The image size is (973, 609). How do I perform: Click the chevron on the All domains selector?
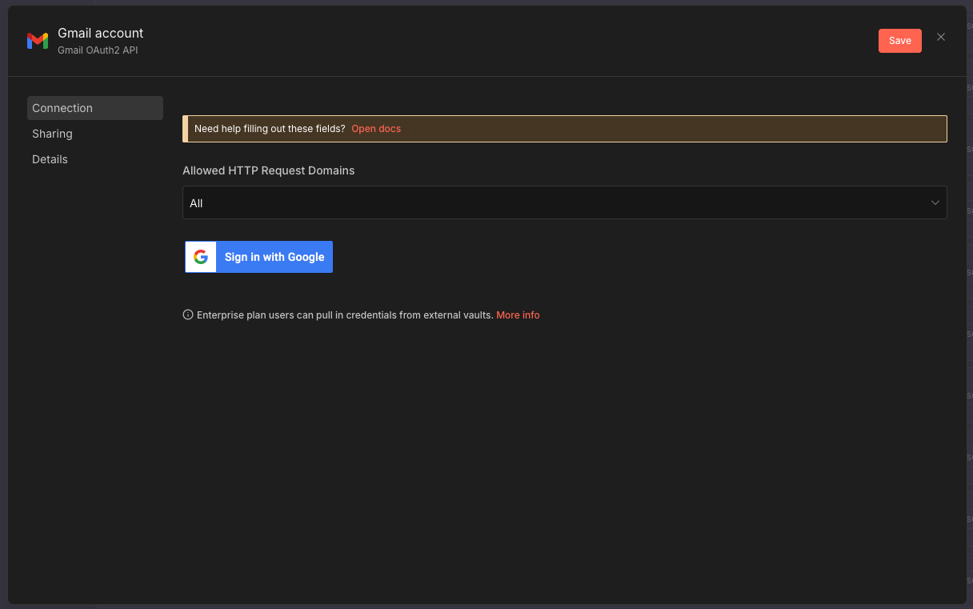tap(935, 202)
